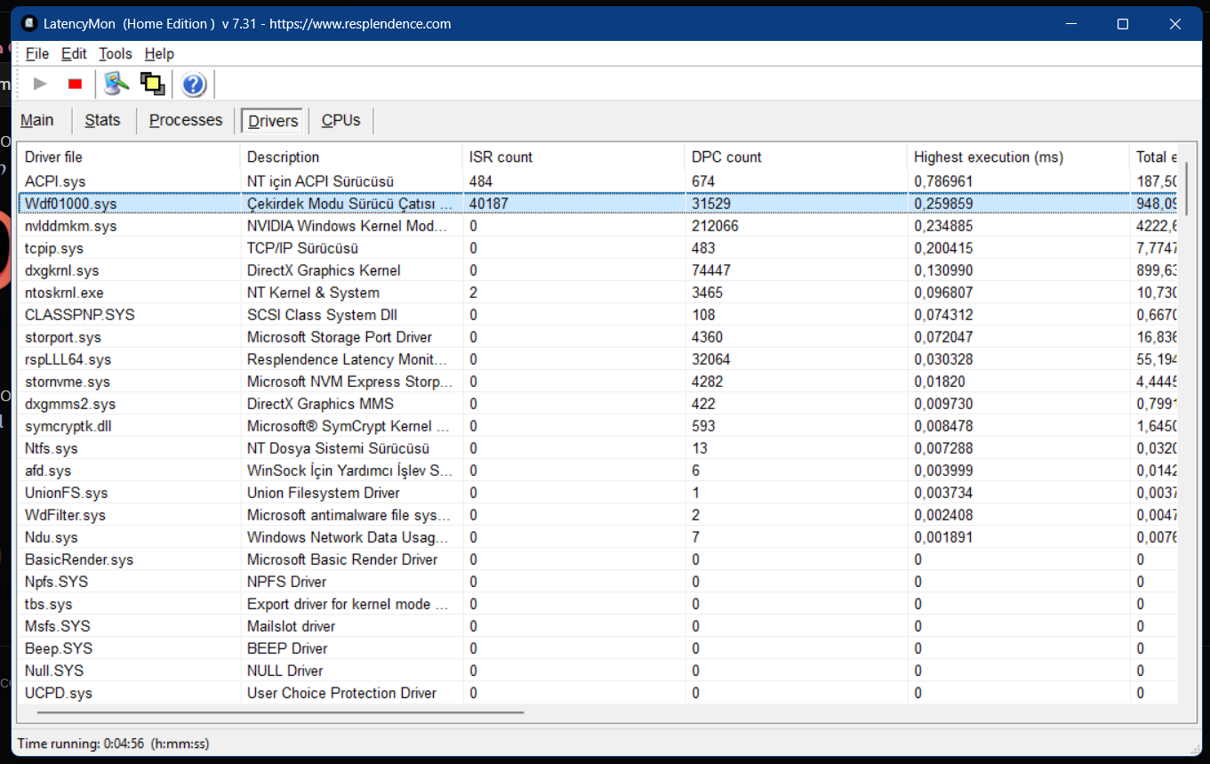Click the Microsoft Storage Port Driver description
1210x764 pixels.
(x=340, y=337)
